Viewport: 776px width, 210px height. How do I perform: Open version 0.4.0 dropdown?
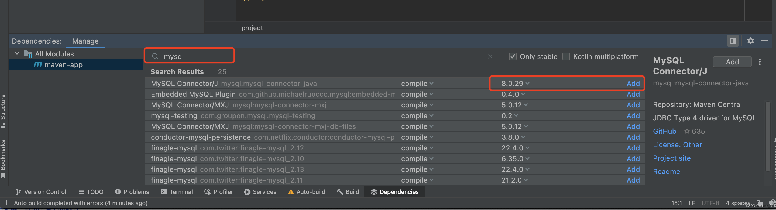click(x=513, y=94)
